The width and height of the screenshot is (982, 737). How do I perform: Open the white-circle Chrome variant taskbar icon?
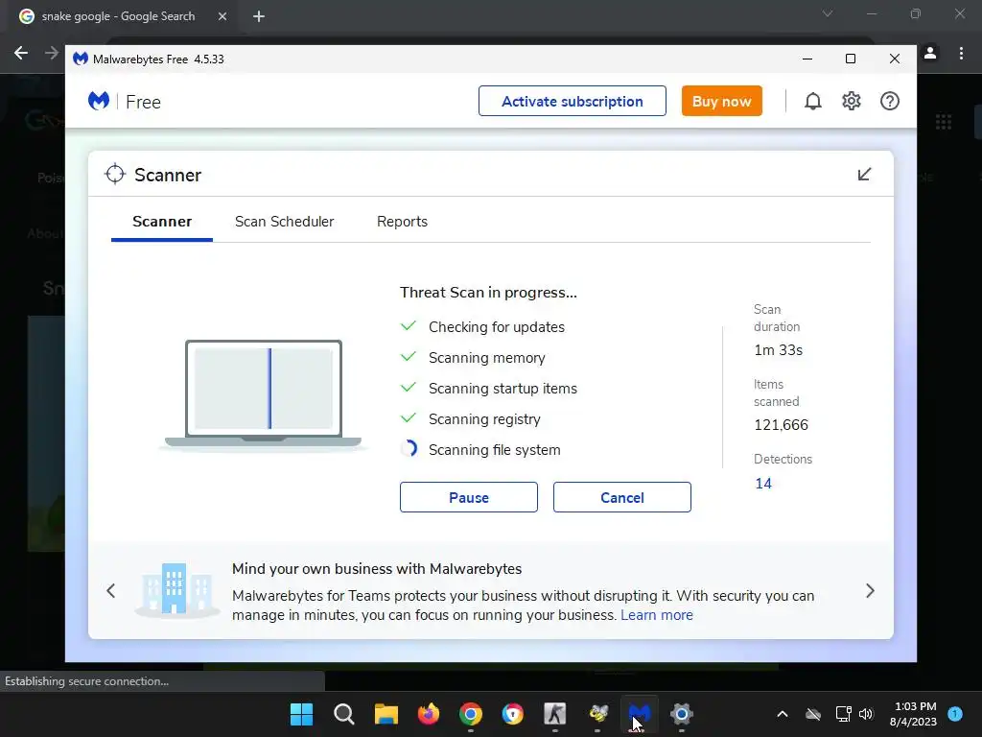coord(513,714)
